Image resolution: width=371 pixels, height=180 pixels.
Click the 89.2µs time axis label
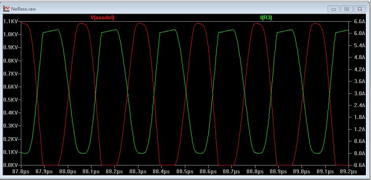coord(349,171)
